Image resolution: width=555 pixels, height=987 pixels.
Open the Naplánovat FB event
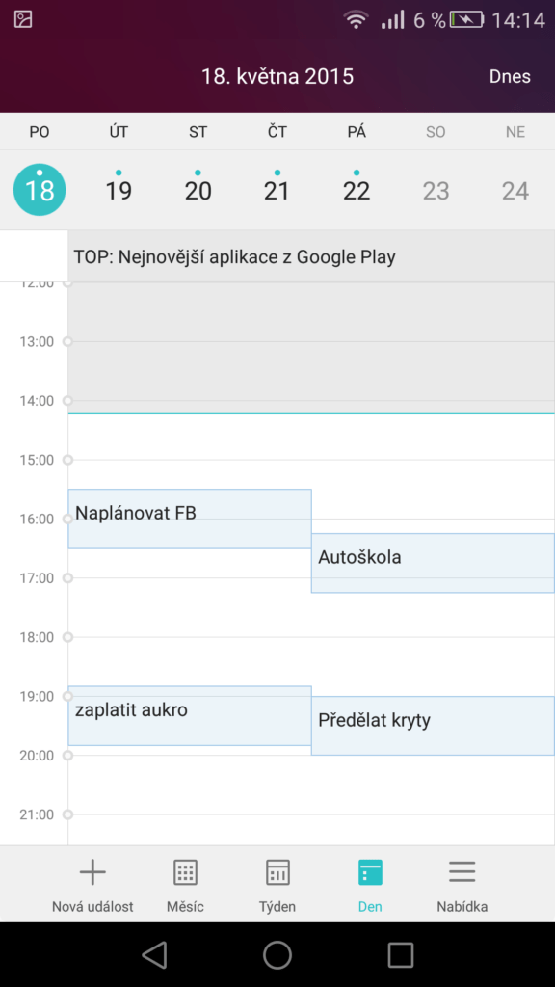(190, 519)
